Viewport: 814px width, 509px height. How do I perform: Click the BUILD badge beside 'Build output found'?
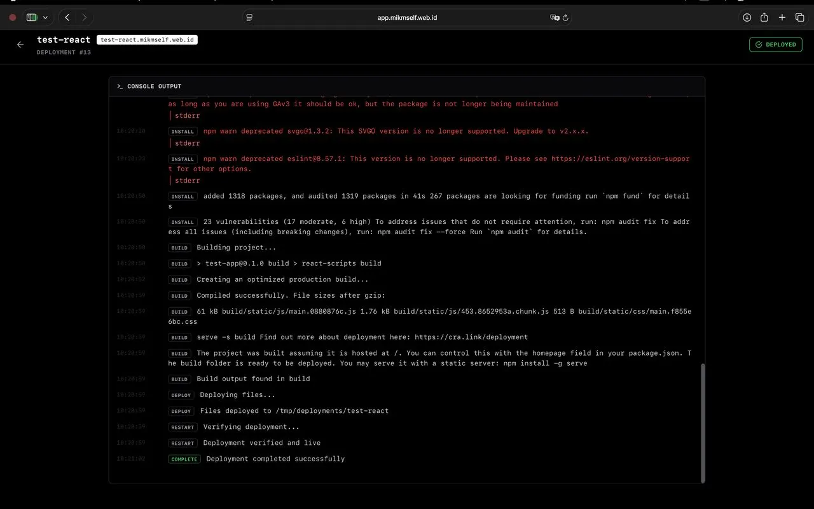tap(179, 379)
